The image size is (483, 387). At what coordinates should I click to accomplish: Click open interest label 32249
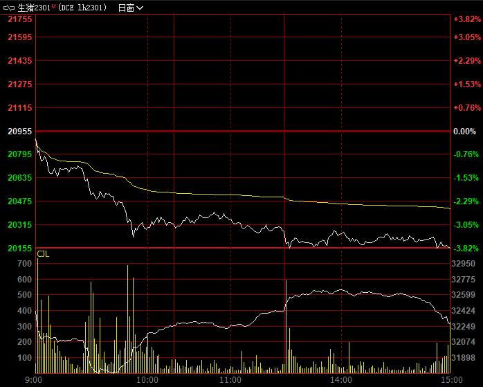pyautogui.click(x=464, y=327)
